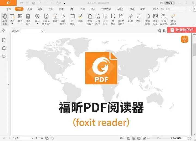
Task: Switch to the View tab (视图)
Action: (51, 9)
